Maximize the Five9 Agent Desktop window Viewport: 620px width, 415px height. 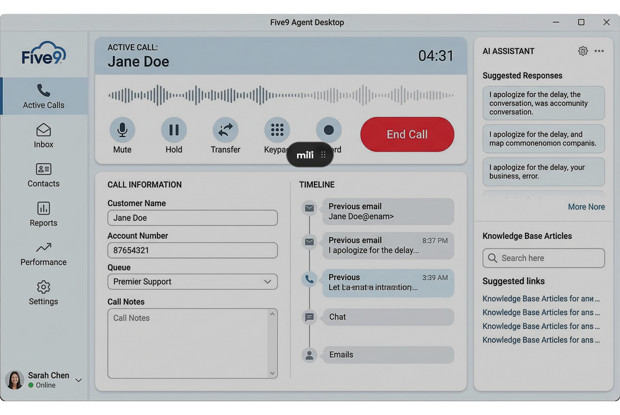point(581,22)
